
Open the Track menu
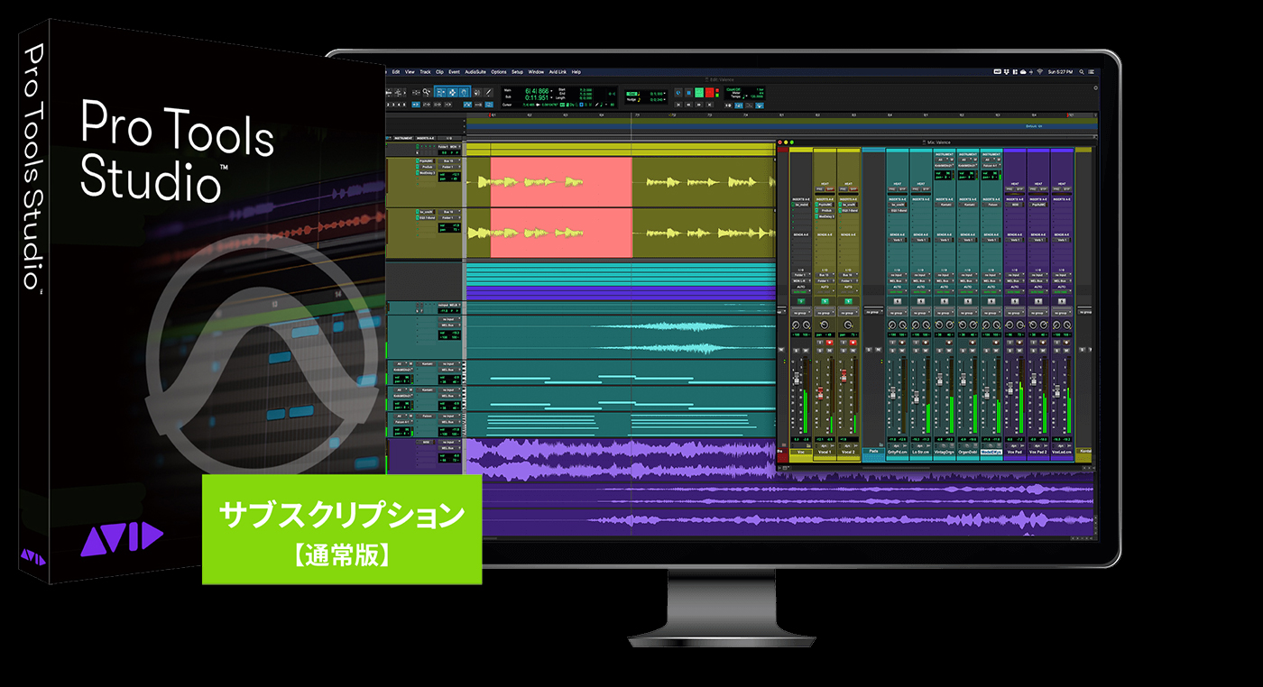click(x=425, y=72)
